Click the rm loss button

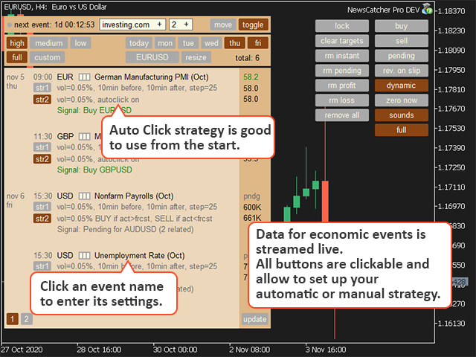[342, 100]
